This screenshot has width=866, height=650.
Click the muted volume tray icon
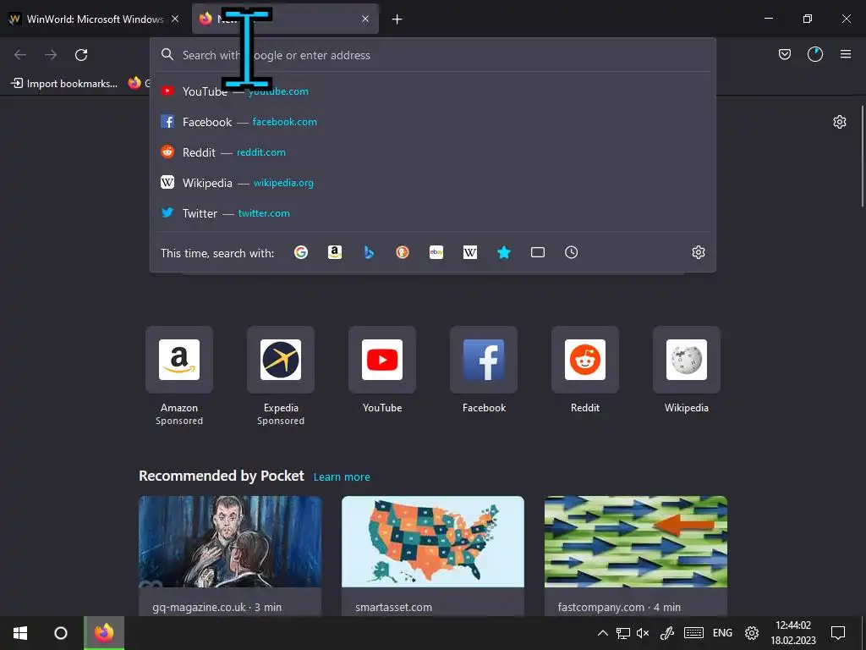pyautogui.click(x=643, y=633)
